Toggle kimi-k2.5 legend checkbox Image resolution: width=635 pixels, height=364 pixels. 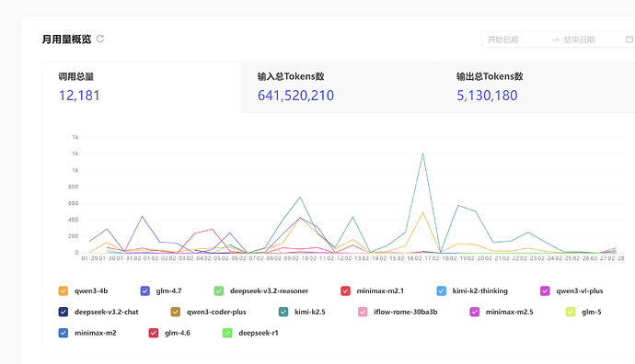(x=283, y=312)
